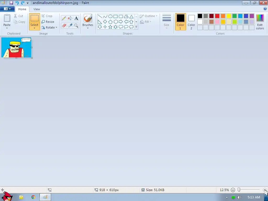Select the Eraser tool
Screen dimensions: 268x201
(64, 26)
